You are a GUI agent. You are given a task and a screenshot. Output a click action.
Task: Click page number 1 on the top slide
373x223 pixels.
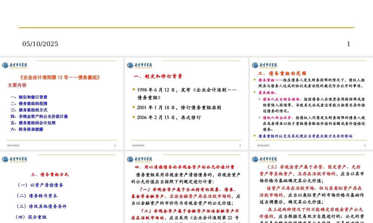(348, 44)
